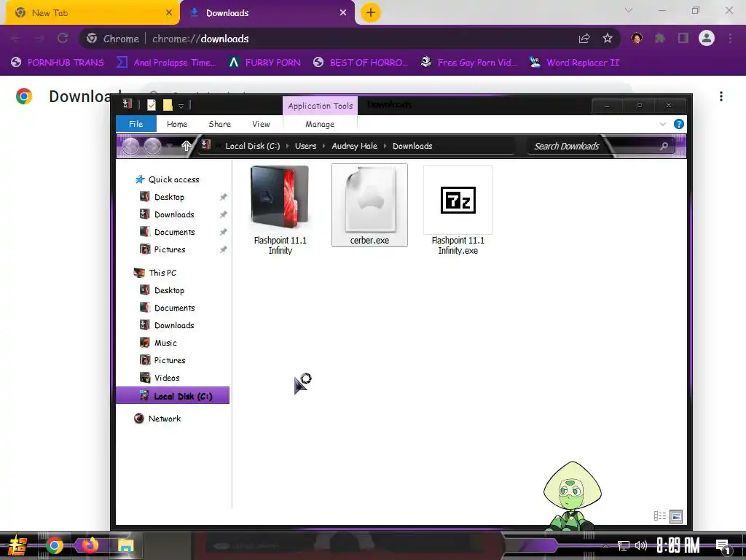Open Chrome share page icon
Viewport: 746px width, 560px height.
coord(584,38)
